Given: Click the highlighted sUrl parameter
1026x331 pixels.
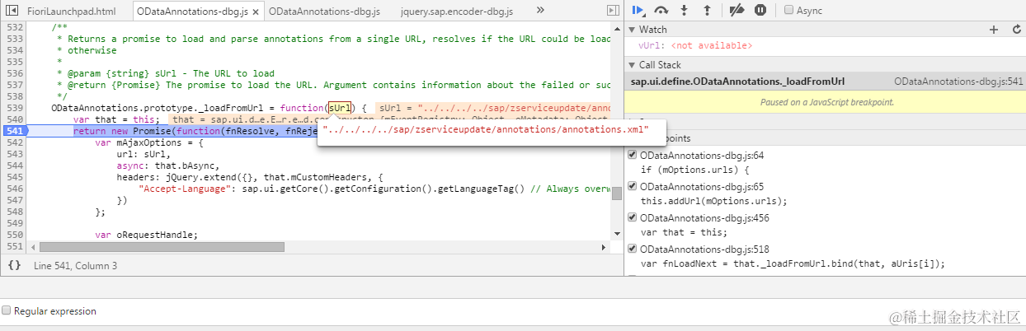Looking at the screenshot, I should coord(340,108).
